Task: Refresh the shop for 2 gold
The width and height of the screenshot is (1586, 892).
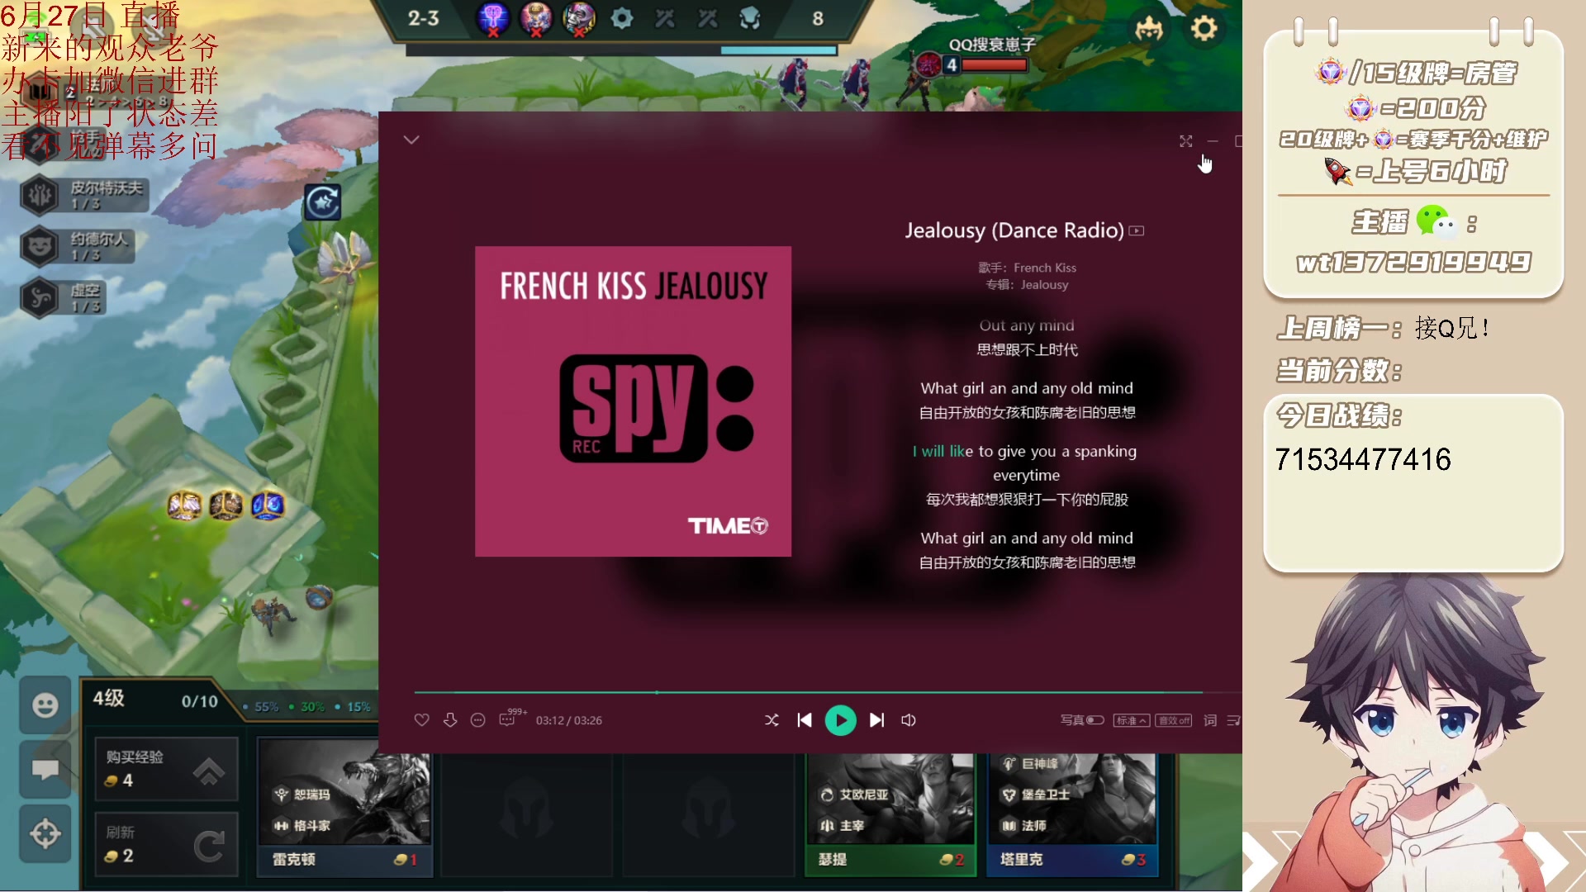Action: [x=166, y=844]
